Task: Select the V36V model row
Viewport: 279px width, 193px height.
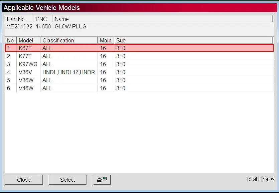Action: click(139, 72)
